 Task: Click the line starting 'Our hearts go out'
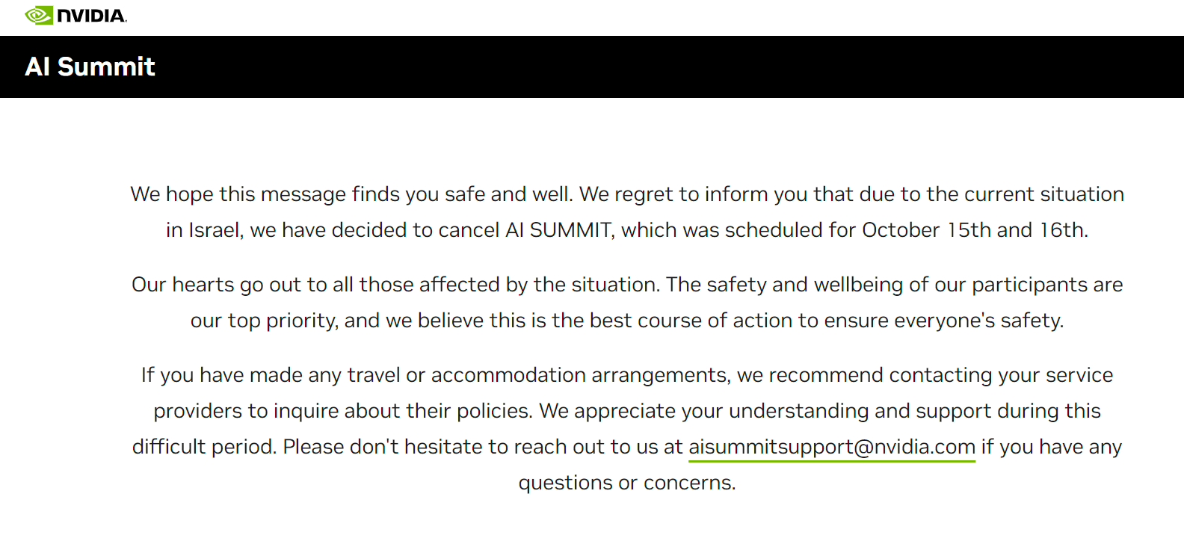627,285
